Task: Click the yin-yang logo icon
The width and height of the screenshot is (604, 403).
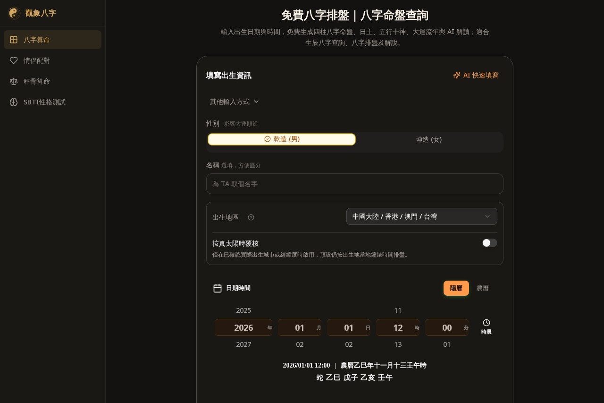Action: click(x=14, y=13)
